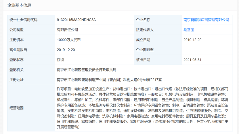Select credit code 91320115MA20NDHC8A
This screenshot has width=239, height=134.
(x=76, y=20)
